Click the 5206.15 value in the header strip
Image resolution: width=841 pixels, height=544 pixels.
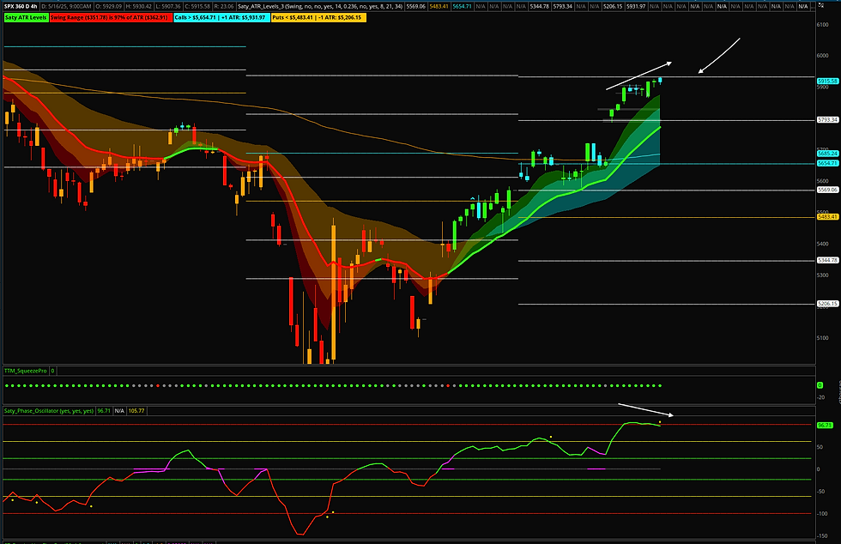coord(613,7)
